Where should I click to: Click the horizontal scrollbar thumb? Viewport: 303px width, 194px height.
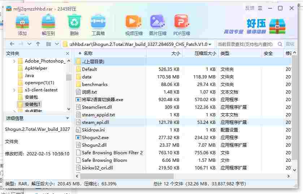[x=127, y=176]
